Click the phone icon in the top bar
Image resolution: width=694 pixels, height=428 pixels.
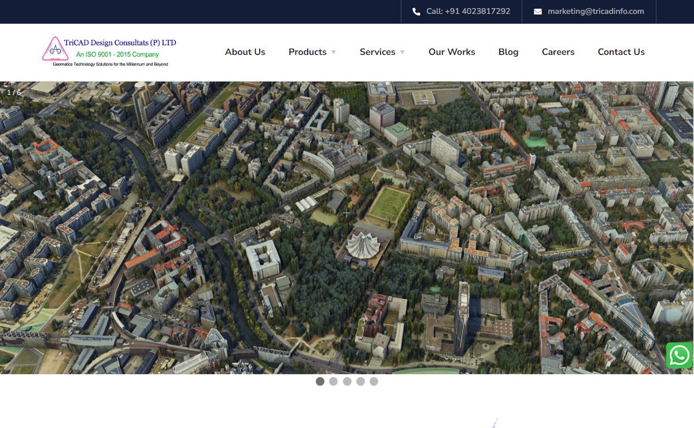(416, 12)
